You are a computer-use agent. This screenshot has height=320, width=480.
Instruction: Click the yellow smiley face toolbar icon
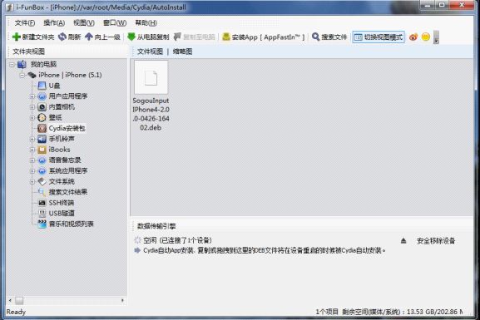(425, 37)
